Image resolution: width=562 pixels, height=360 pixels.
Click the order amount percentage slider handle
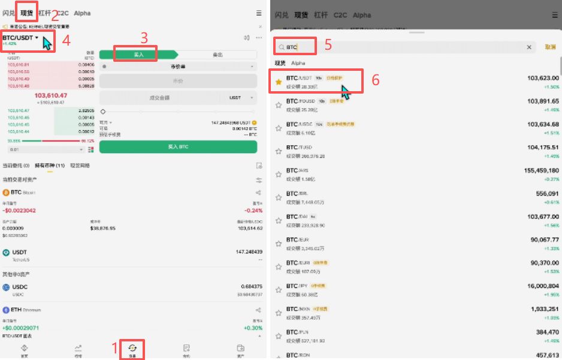coord(103,112)
